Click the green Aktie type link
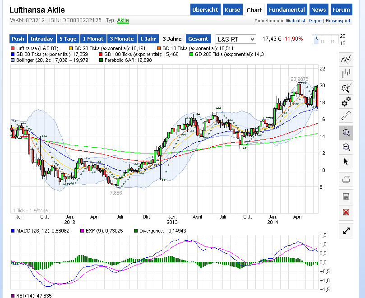The width and height of the screenshot is (365, 298). (x=123, y=21)
